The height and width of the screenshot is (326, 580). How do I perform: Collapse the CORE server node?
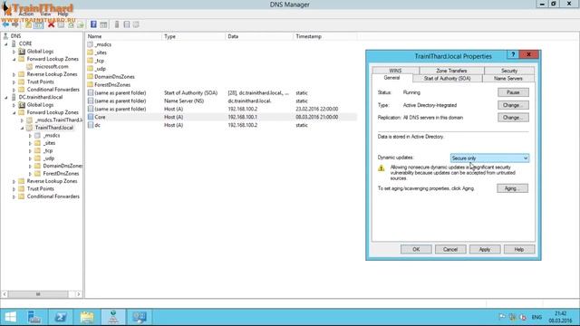click(6, 43)
